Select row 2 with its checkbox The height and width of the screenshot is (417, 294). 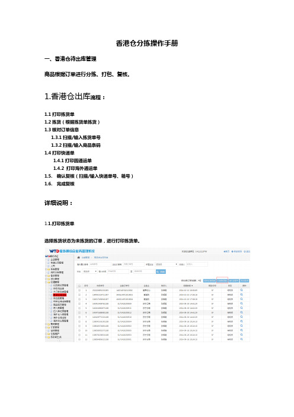click(79, 295)
